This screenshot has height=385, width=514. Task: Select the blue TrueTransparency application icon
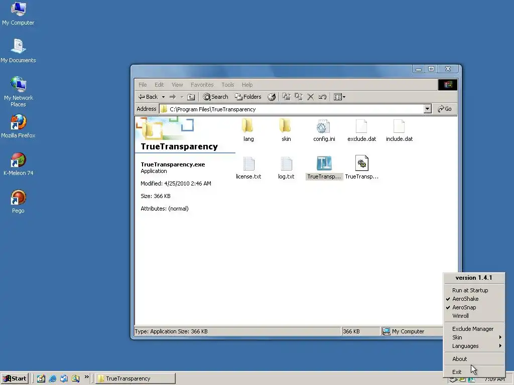(x=324, y=167)
